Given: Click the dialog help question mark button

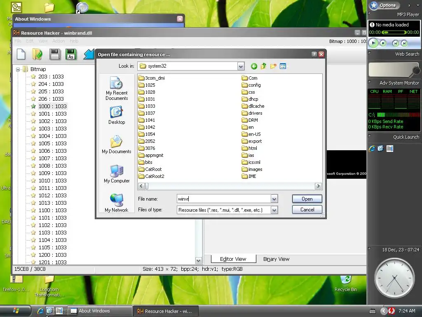Looking at the screenshot, I should [x=314, y=54].
